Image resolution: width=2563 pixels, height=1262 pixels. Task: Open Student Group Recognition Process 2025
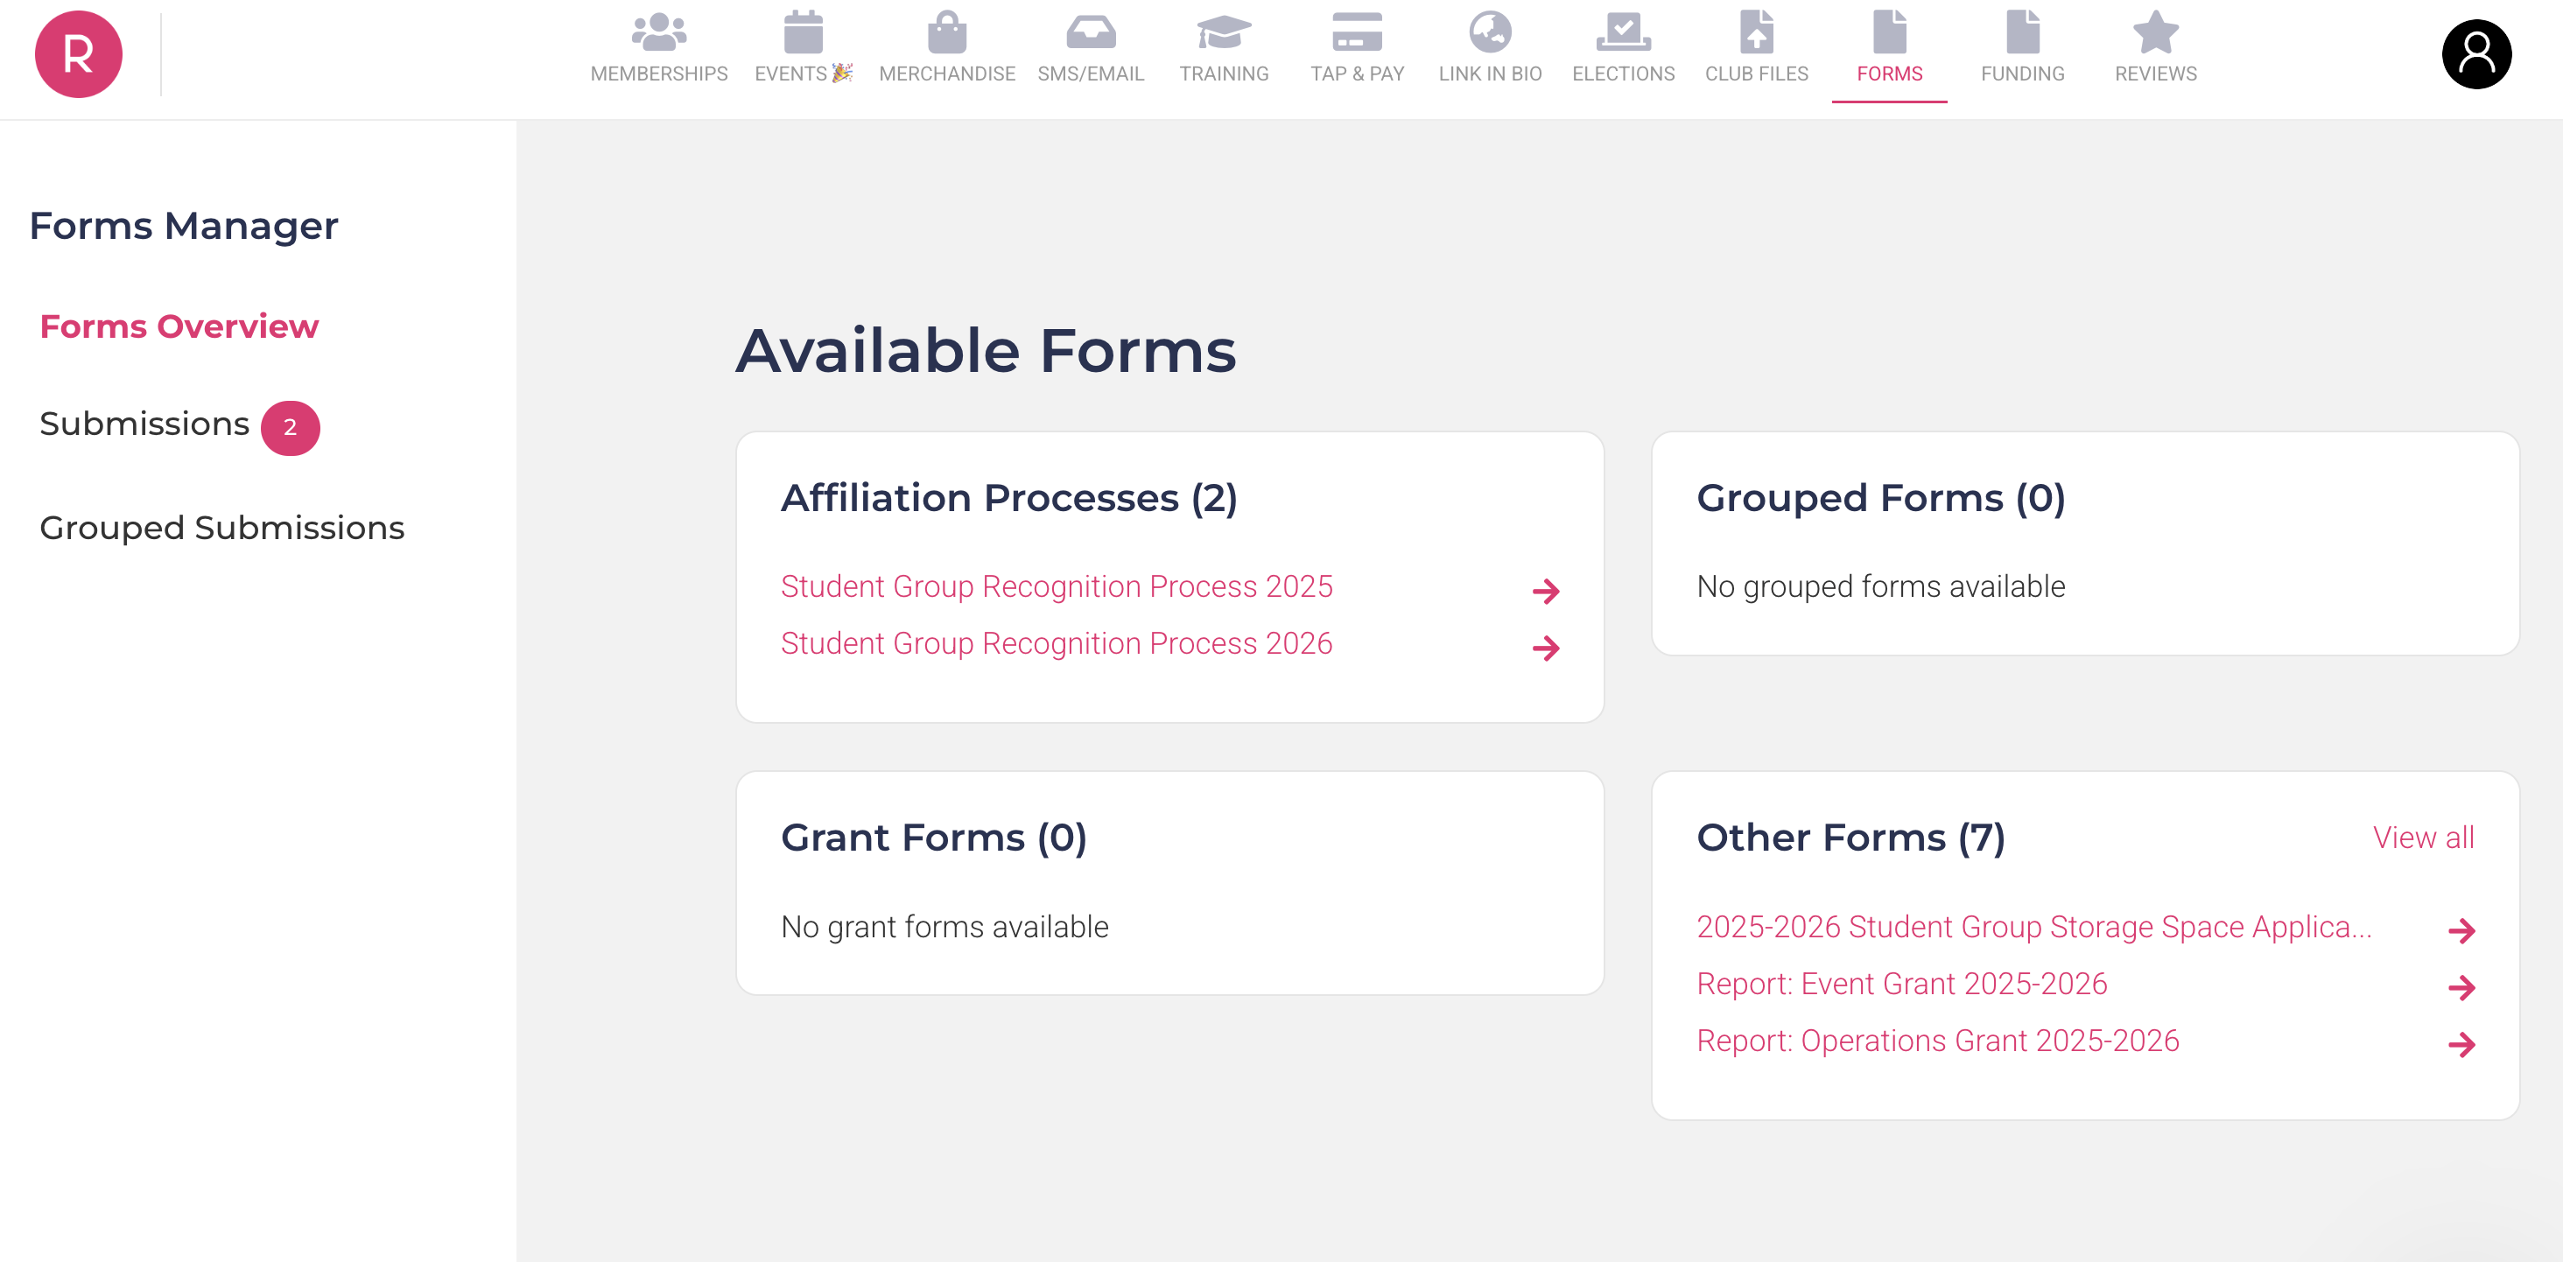(x=1056, y=586)
